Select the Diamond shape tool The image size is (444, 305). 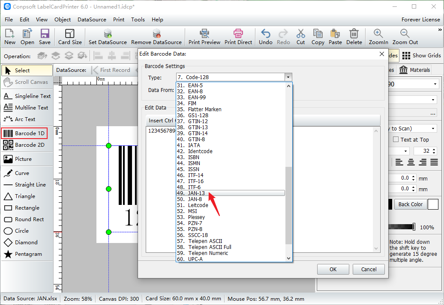27,243
